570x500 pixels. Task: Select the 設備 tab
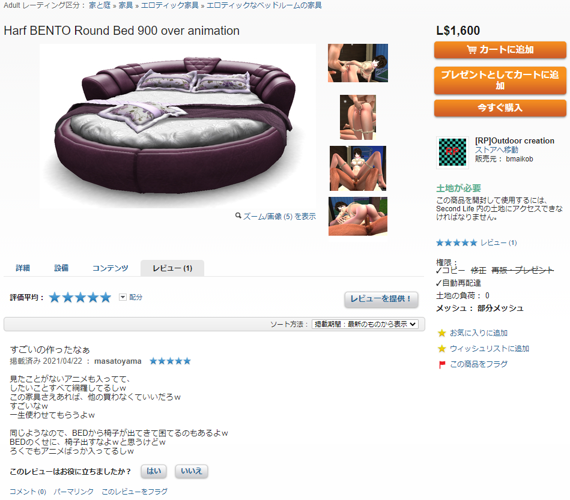point(61,268)
